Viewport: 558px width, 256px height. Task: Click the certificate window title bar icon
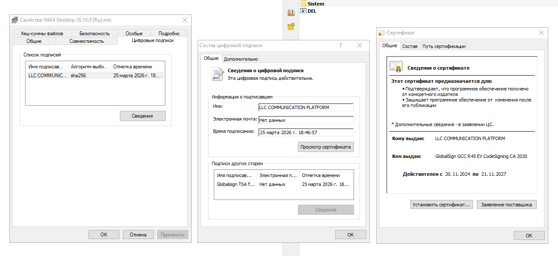click(382, 33)
